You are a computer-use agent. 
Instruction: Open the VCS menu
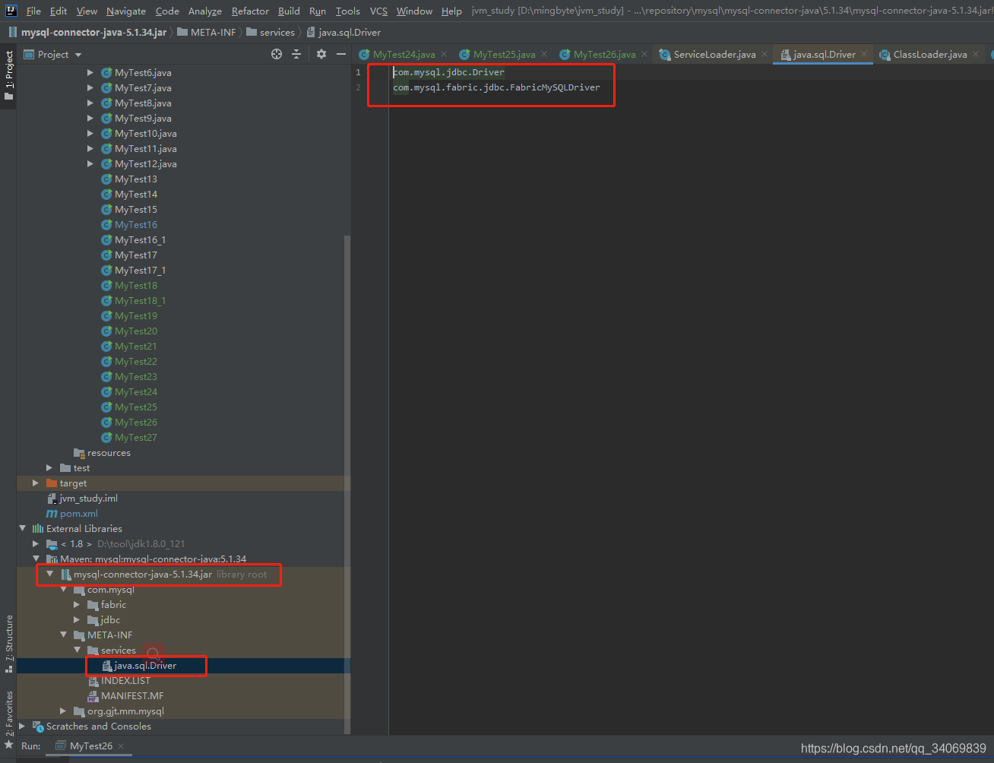click(x=378, y=11)
